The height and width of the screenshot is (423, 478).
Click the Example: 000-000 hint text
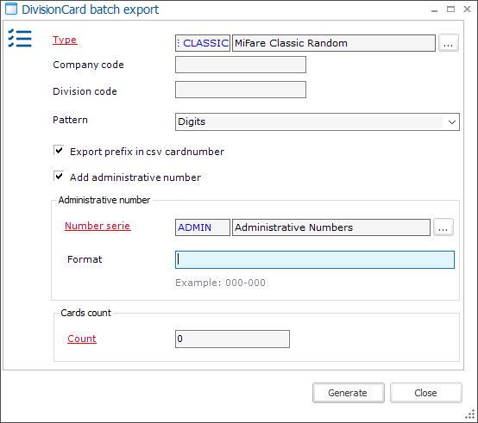coord(220,283)
